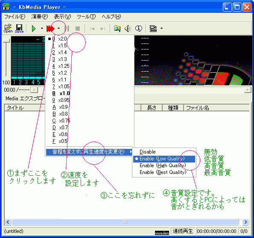Select Enable (High Quality)
The height and width of the screenshot is (238, 254).
(164, 165)
